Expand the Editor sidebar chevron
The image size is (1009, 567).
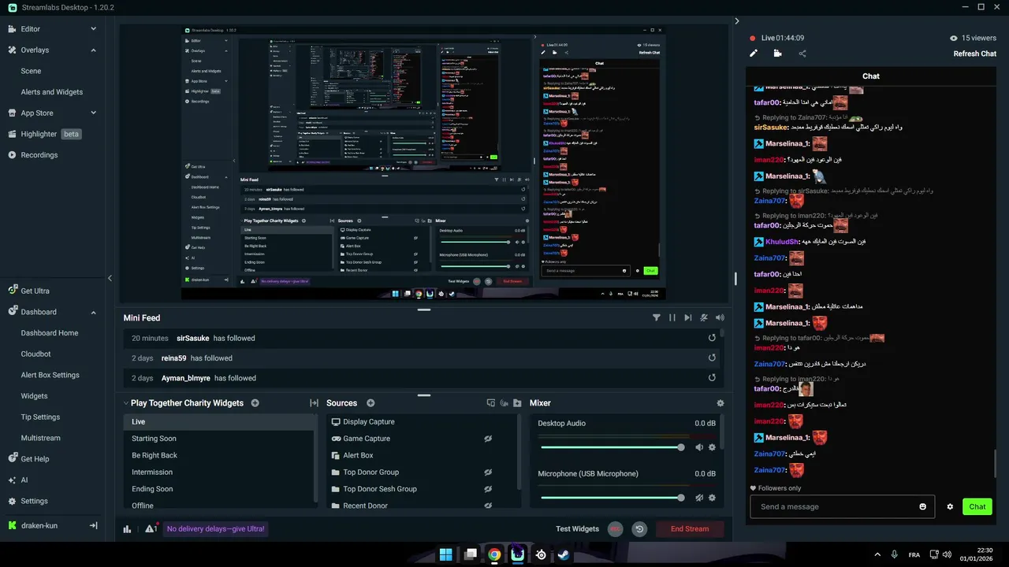93,29
